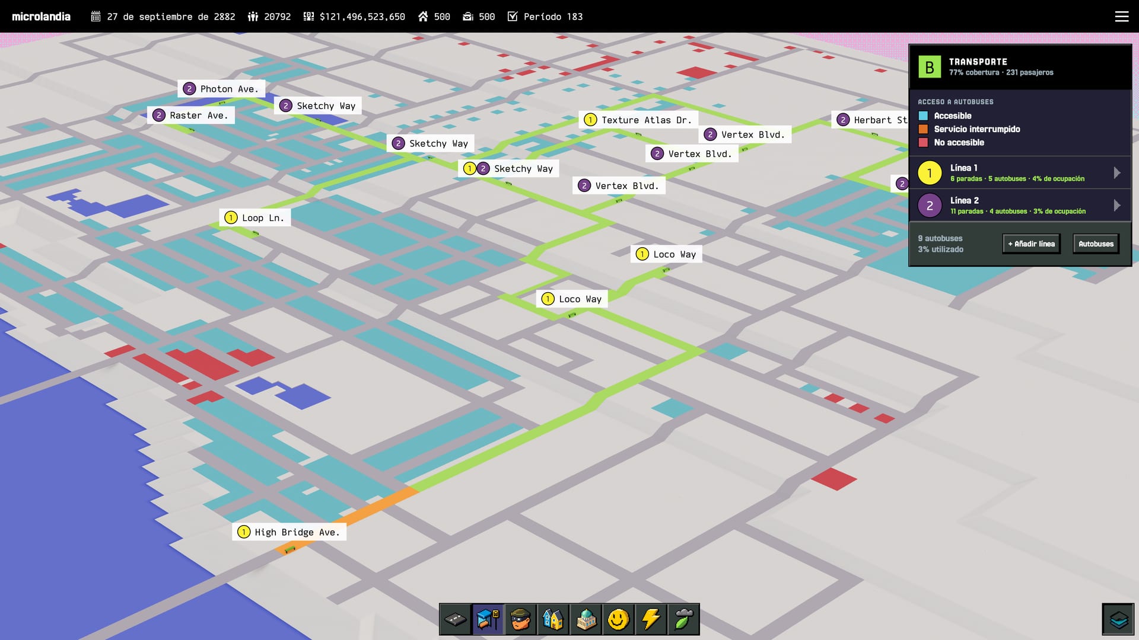1139x640 pixels.
Task: Click the '77% cobertura · 231 pasajeros' text
Action: point(1001,72)
